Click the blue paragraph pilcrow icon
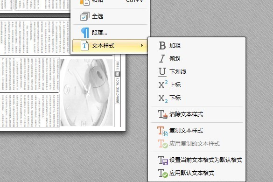The height and width of the screenshot is (182, 273). pyautogui.click(x=85, y=33)
